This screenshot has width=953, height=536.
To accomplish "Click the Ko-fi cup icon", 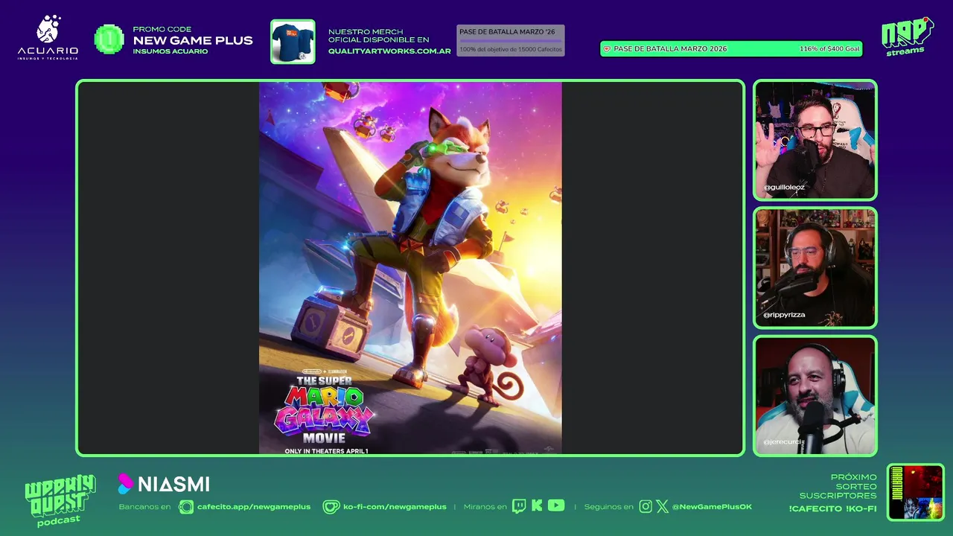I will 331,507.
